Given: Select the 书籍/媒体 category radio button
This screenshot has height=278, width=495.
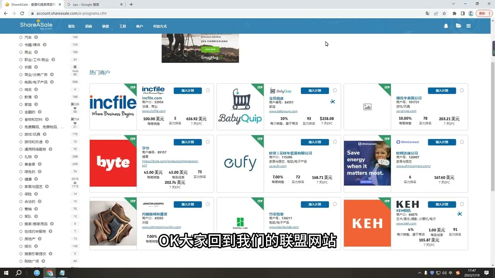Looking at the screenshot, I should click(21, 45).
